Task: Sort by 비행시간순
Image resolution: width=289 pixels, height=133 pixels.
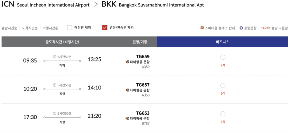Action: click(50, 28)
